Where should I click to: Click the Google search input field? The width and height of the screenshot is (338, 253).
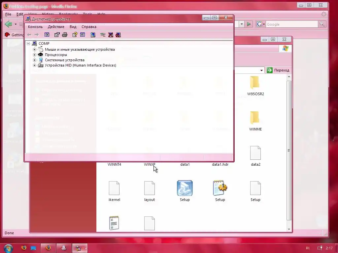point(292,24)
